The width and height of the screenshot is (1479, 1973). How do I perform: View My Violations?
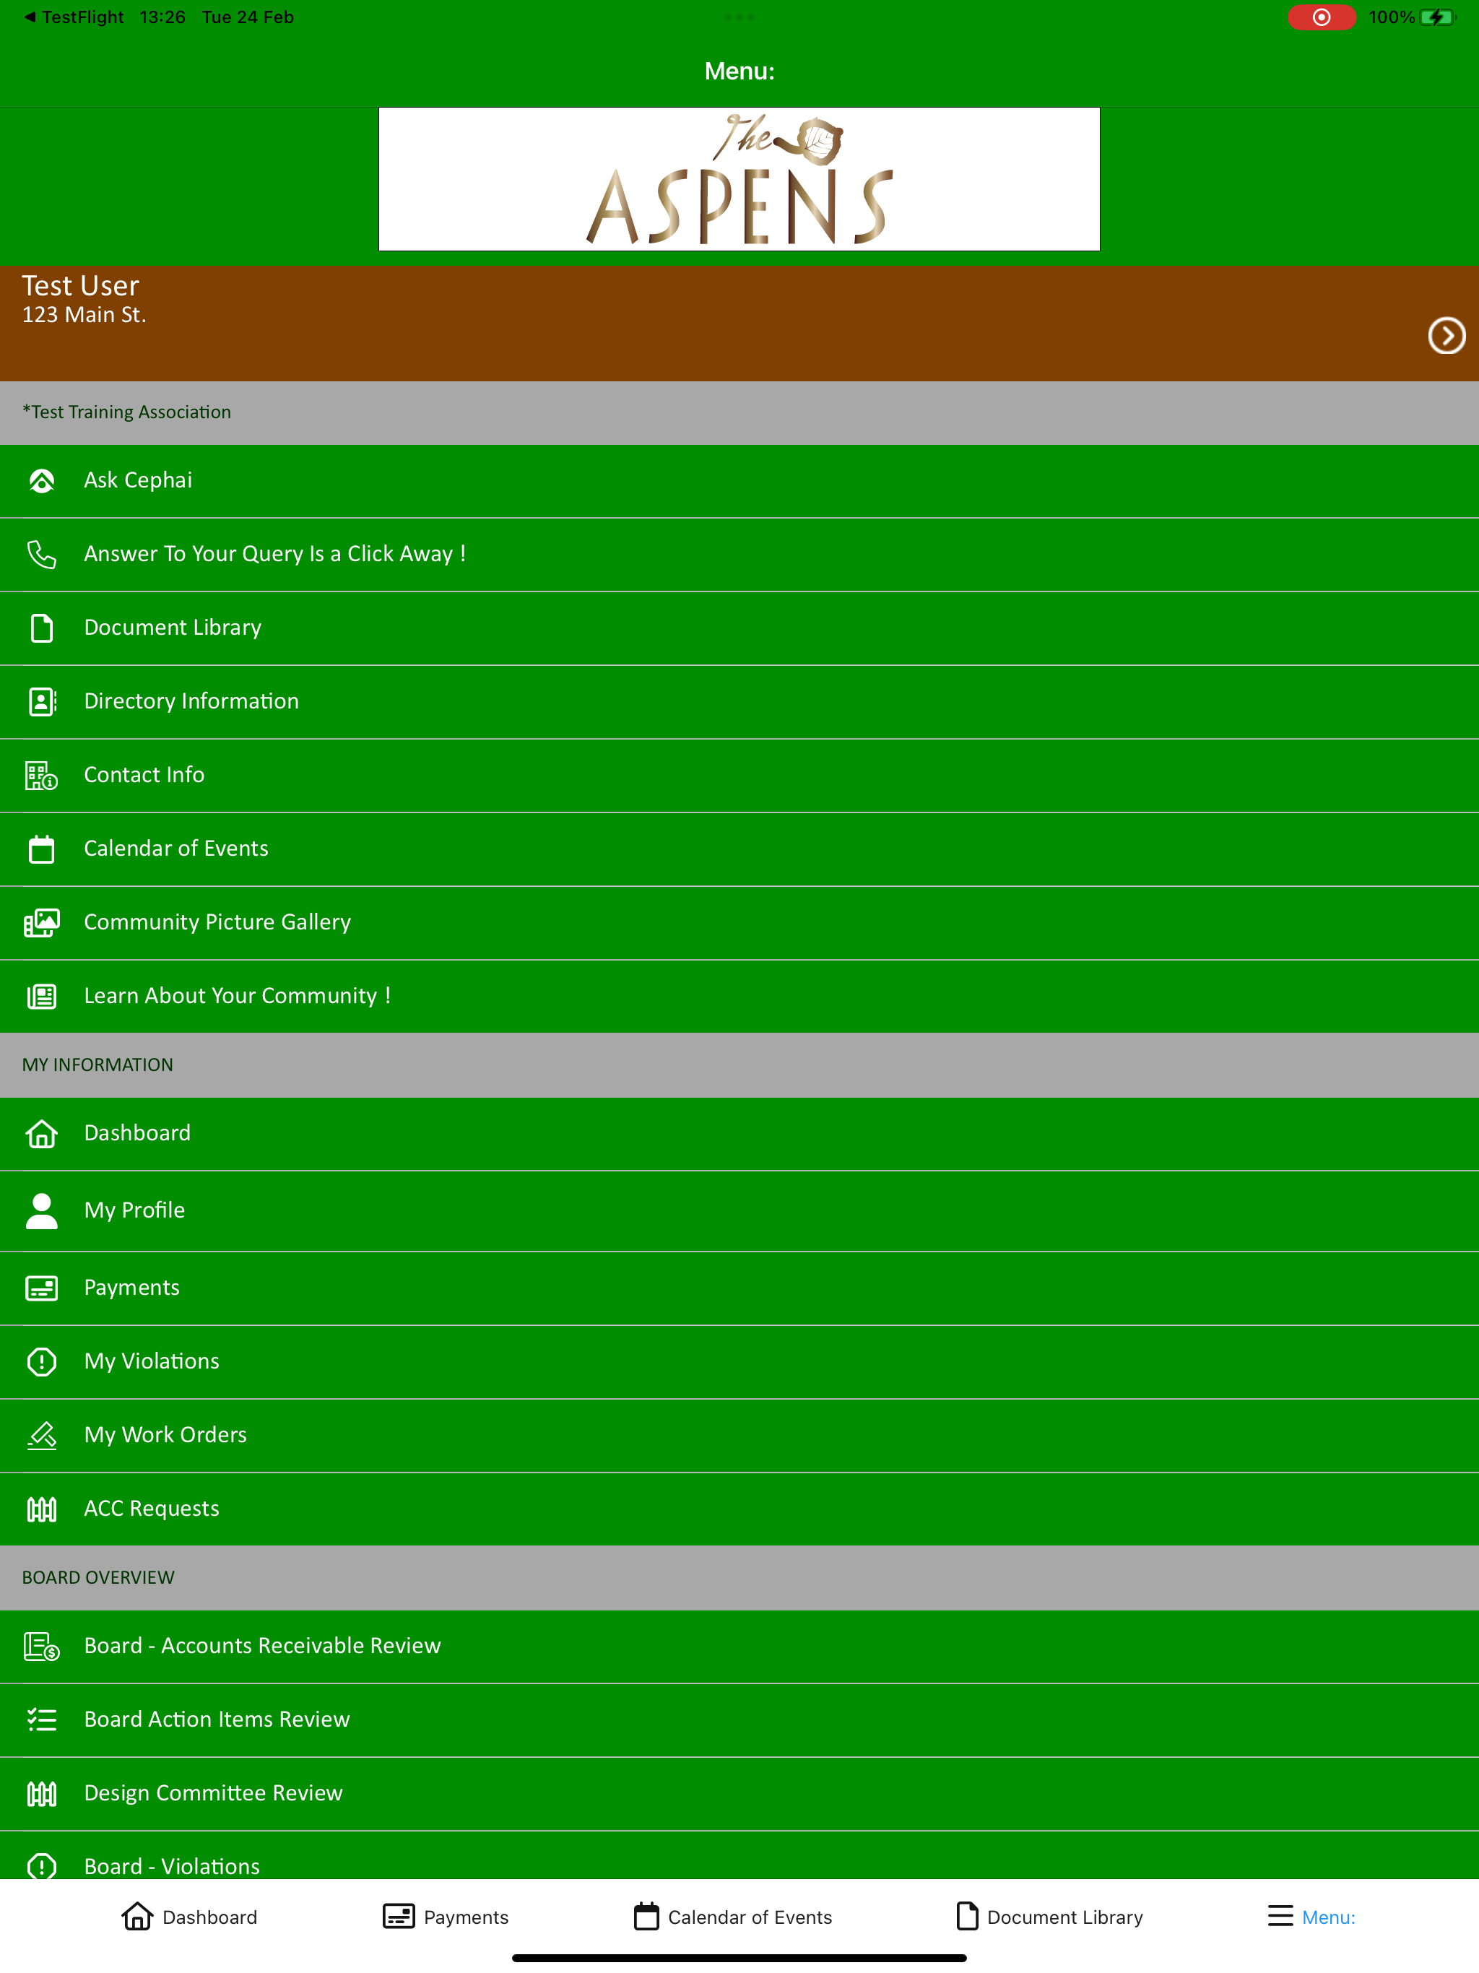[739, 1362]
